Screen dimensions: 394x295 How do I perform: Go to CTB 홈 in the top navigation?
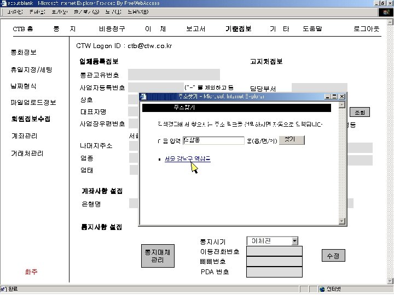pos(23,29)
